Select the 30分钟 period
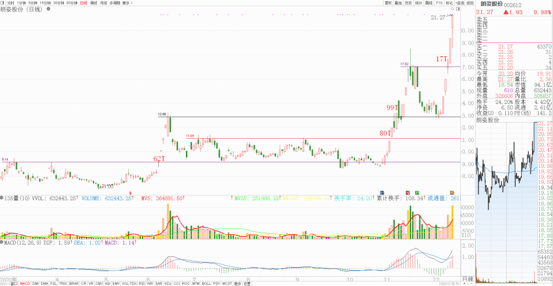Screen dimensions: 553x286 (x=58, y=3)
